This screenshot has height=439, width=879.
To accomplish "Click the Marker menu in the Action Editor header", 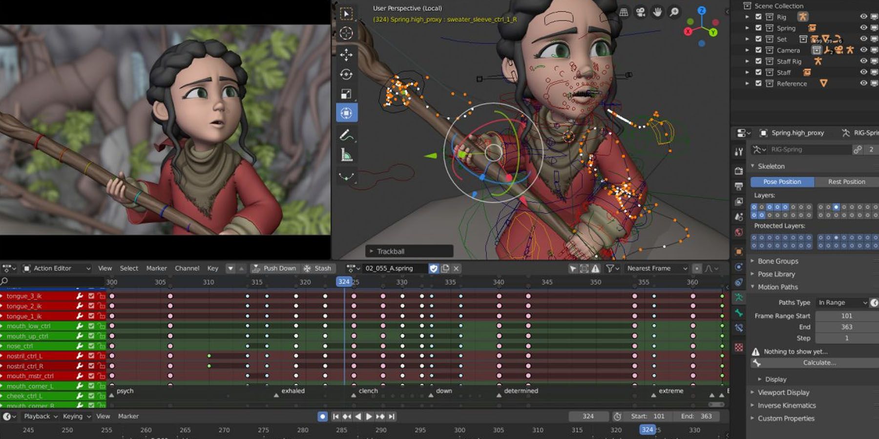I will coord(156,268).
